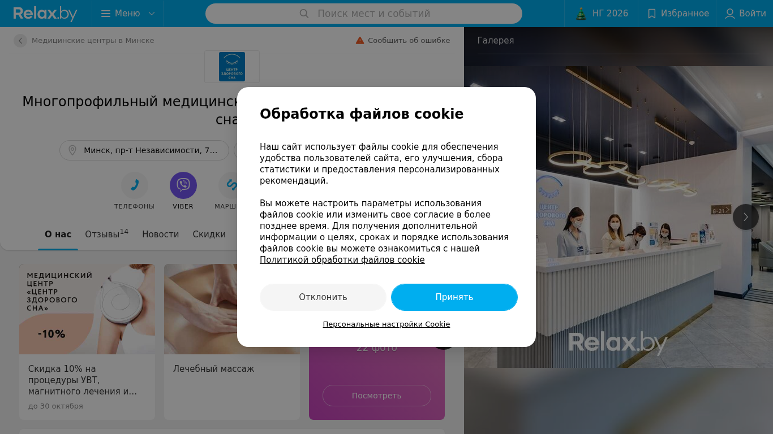Viewport: 773px width, 434px height.
Task: Accept cookies with Принять button
Action: point(454,297)
